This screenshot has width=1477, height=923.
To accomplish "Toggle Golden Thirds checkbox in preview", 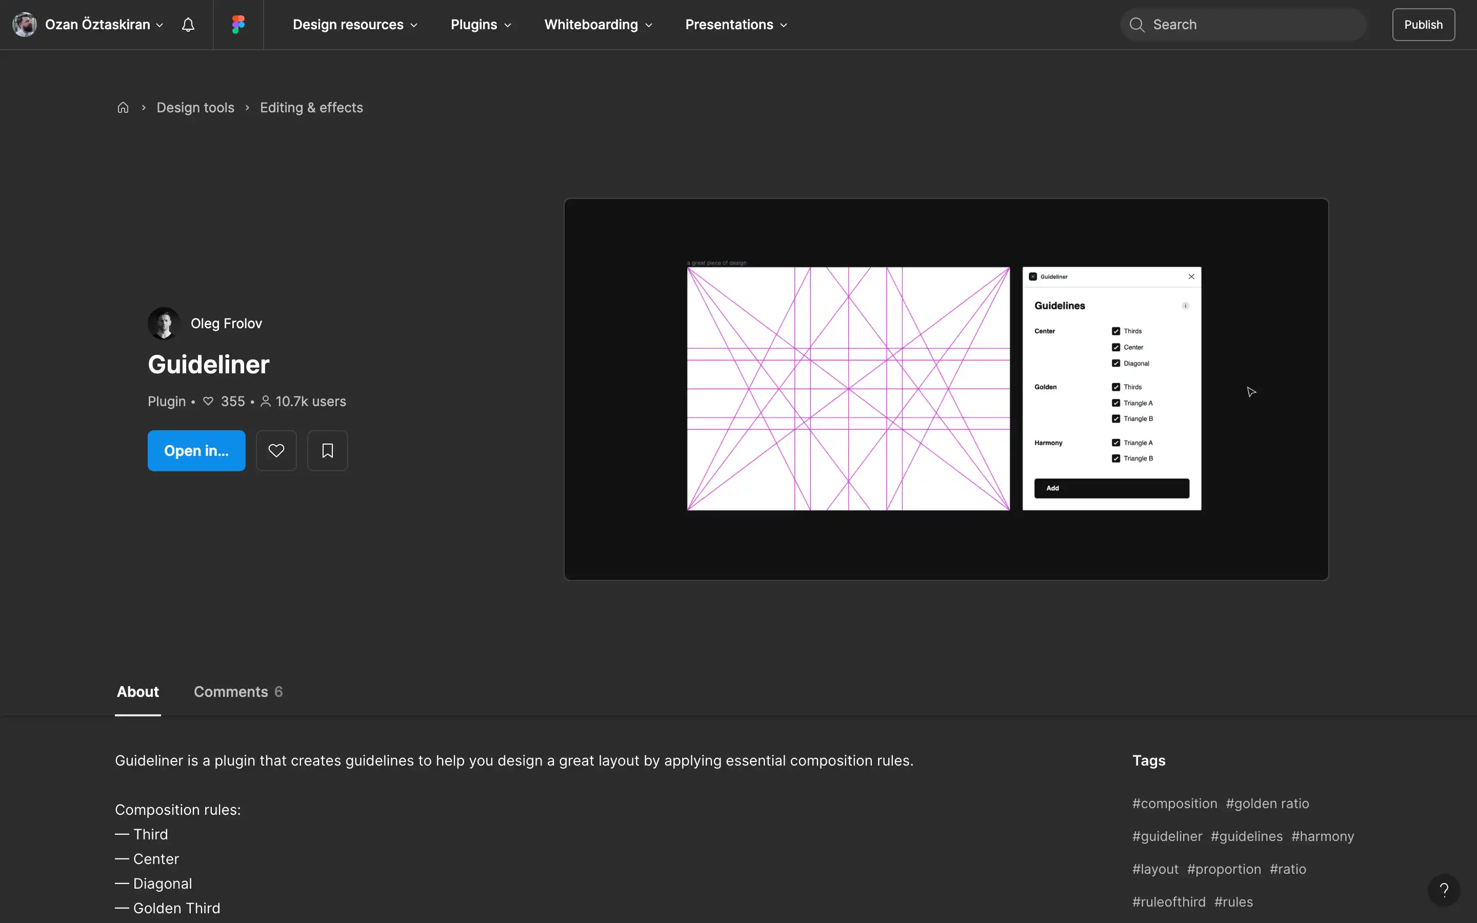I will 1115,387.
